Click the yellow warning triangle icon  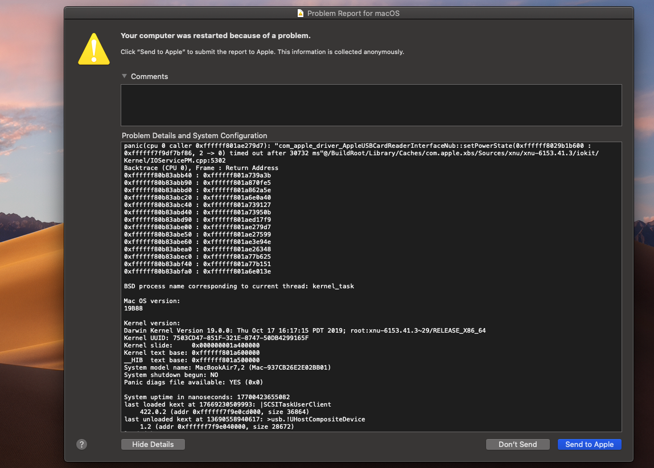[94, 49]
